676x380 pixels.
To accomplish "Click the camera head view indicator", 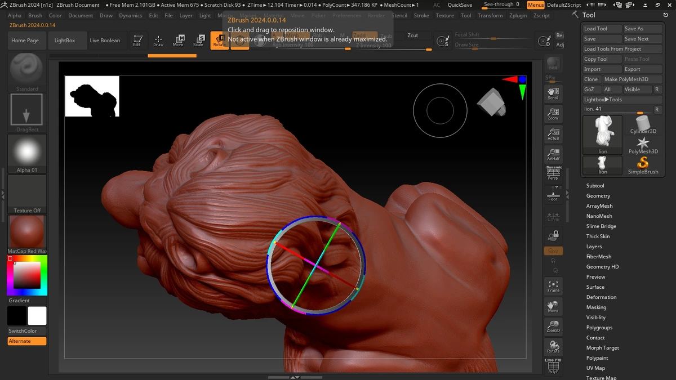I will [x=491, y=101].
